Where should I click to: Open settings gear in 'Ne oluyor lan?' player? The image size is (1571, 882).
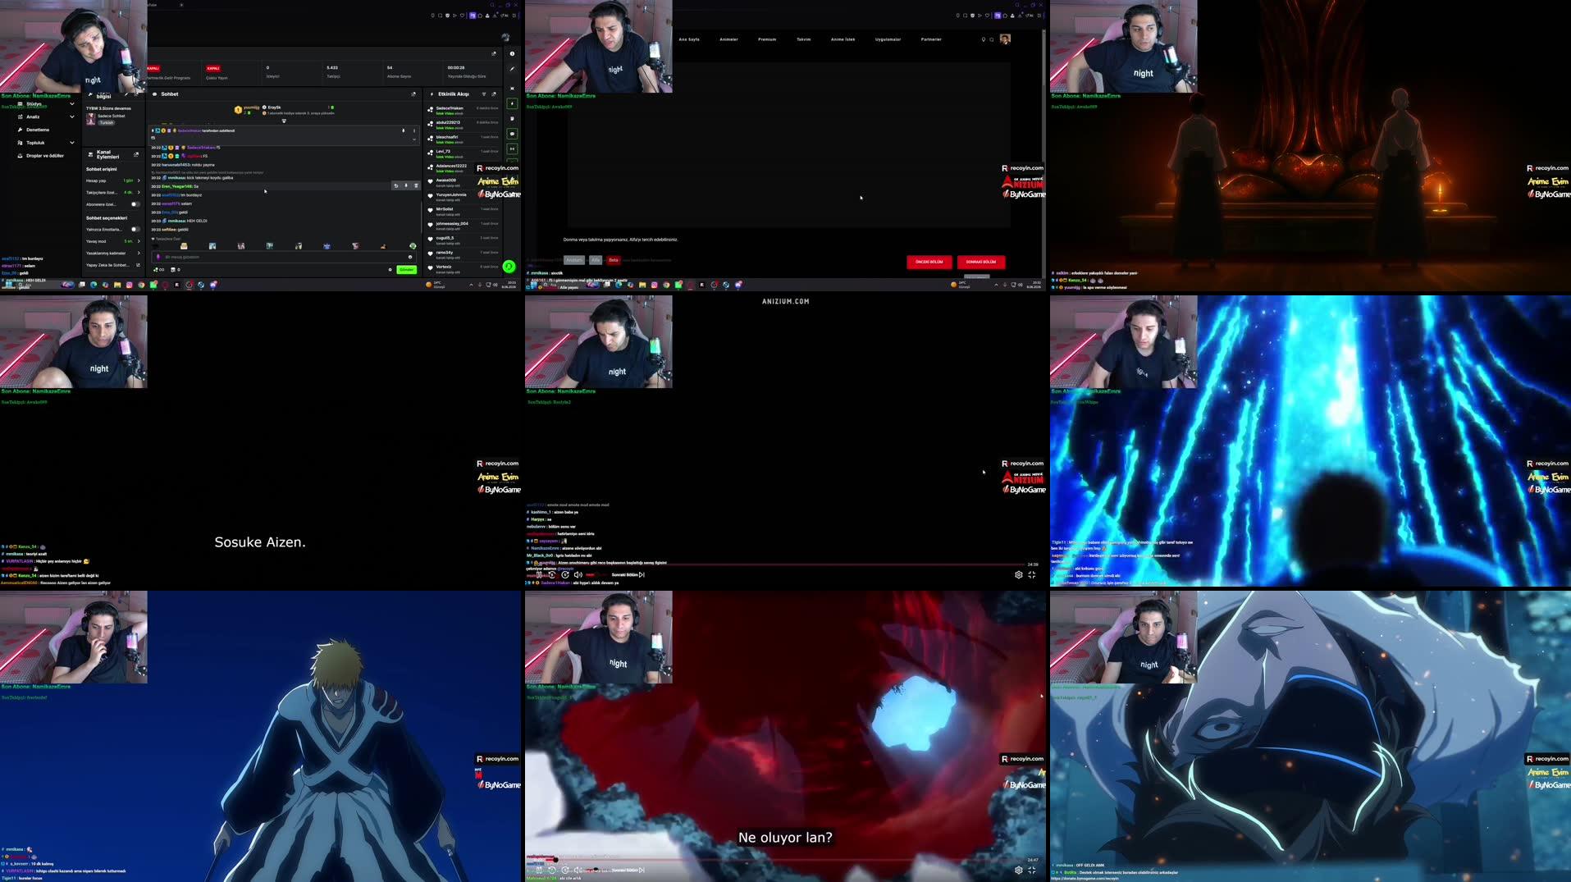[x=1019, y=870]
